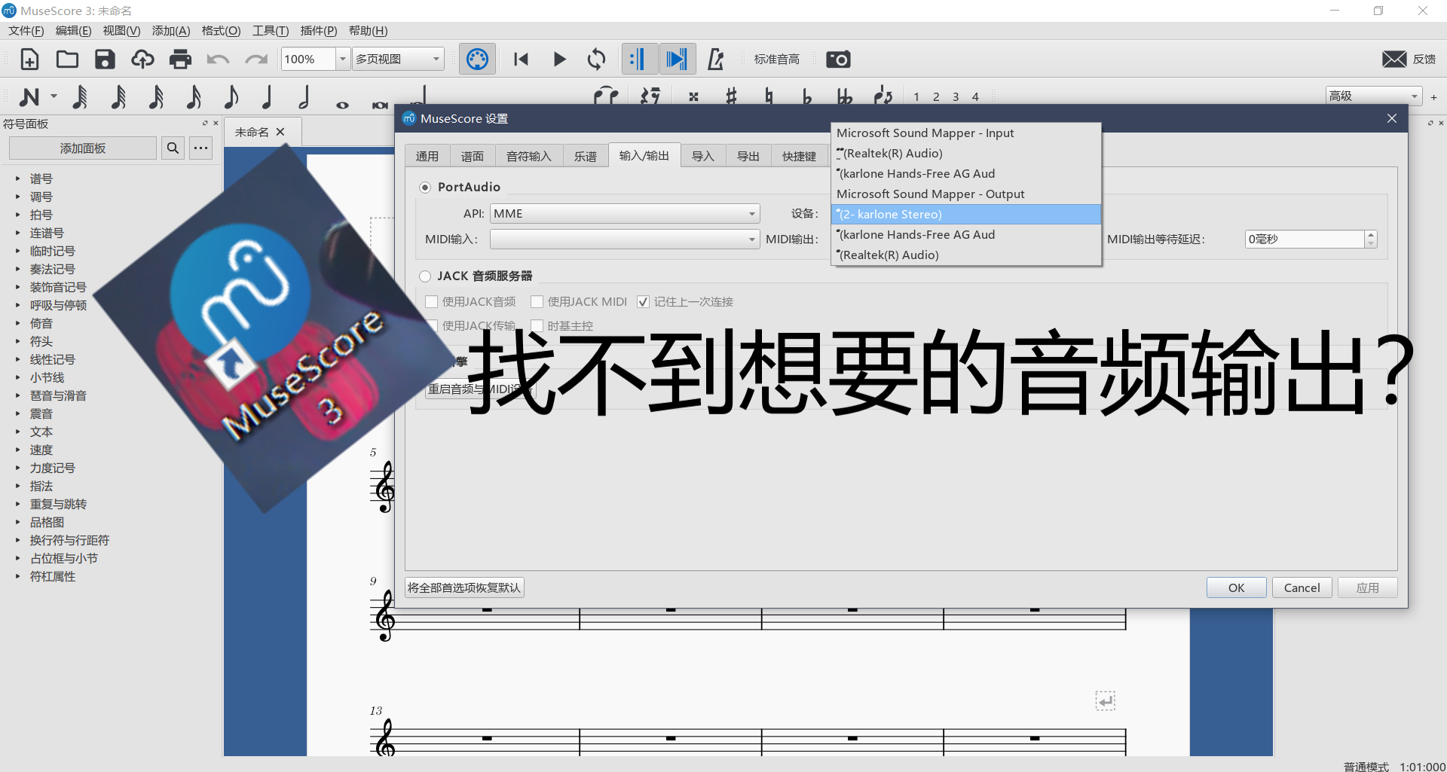Open the 插件(P) menu
Screen dimensions: 1447x772
point(318,30)
